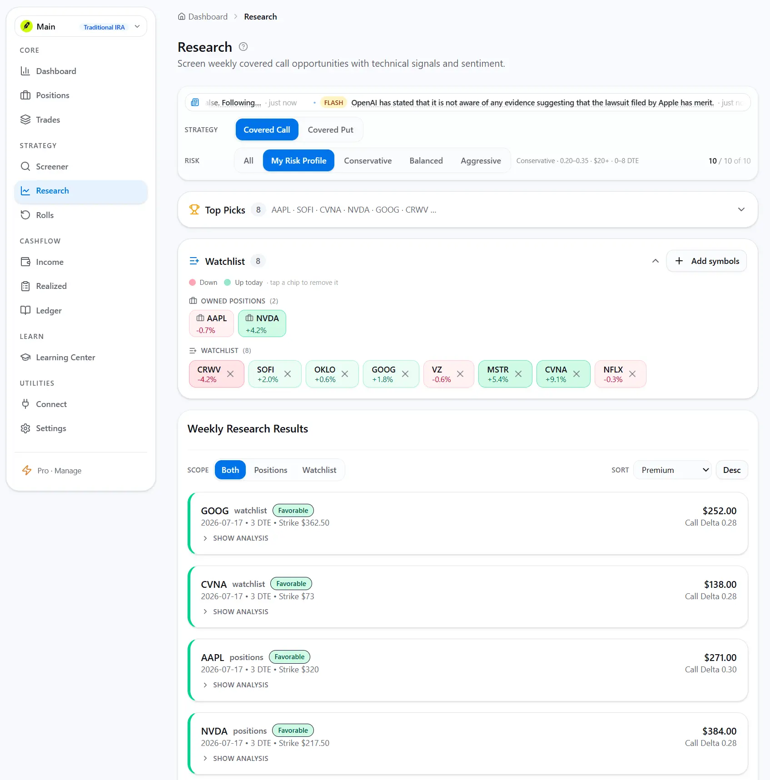Open Trades from the sidebar
770x780 pixels.
81,119
